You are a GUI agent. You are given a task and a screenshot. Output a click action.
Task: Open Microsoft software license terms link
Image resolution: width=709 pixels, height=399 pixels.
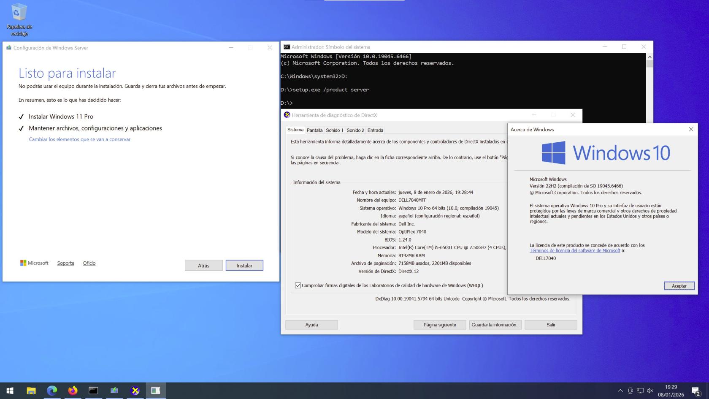coord(575,251)
